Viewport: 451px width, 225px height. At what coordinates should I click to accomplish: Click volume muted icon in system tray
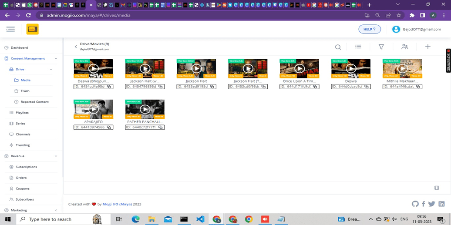(394, 219)
